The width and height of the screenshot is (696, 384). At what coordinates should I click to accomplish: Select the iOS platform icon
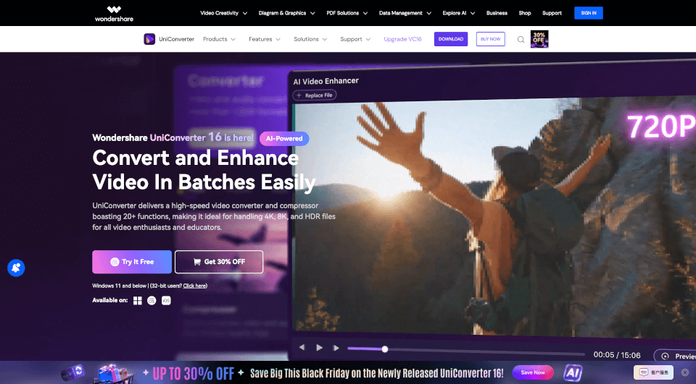(x=166, y=300)
